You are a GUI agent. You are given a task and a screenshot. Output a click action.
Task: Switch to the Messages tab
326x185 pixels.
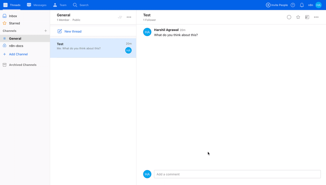pos(37,5)
